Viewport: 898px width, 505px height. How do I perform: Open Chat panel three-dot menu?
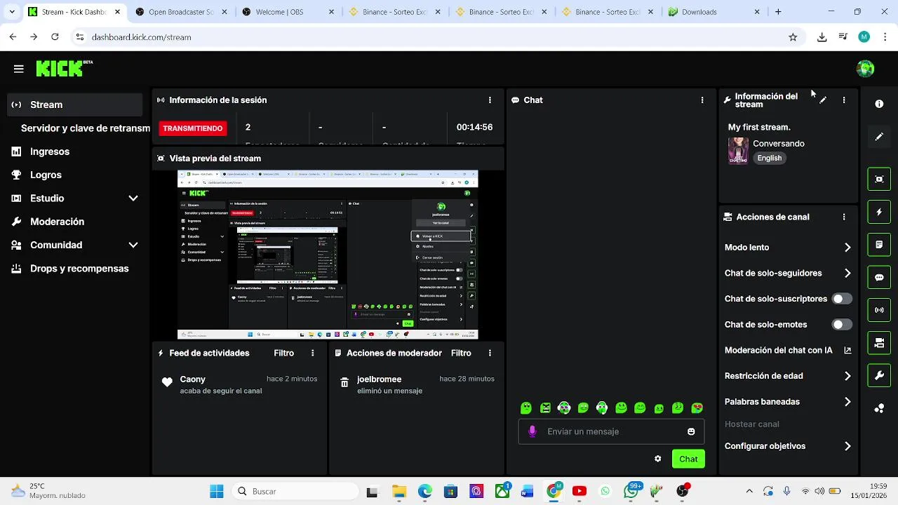coord(702,100)
